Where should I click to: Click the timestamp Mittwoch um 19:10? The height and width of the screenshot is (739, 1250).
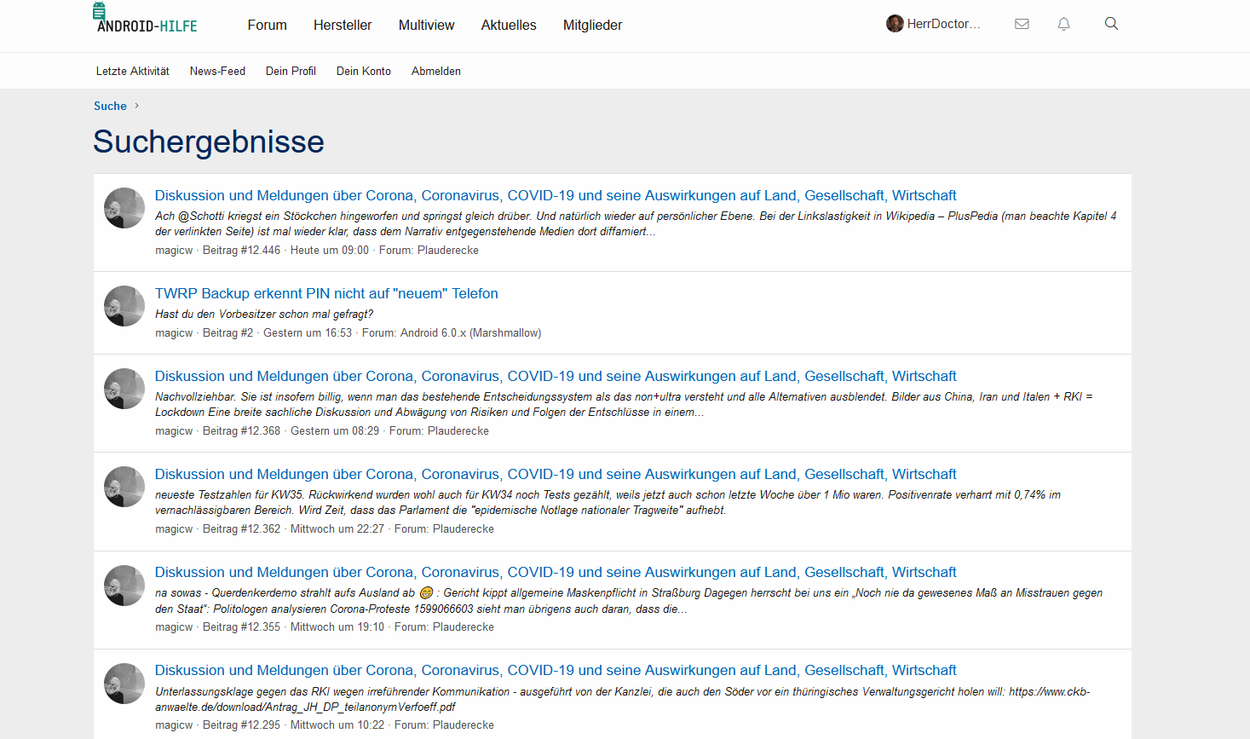(x=337, y=627)
